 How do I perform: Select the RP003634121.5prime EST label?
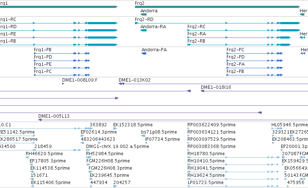(x=212, y=132)
